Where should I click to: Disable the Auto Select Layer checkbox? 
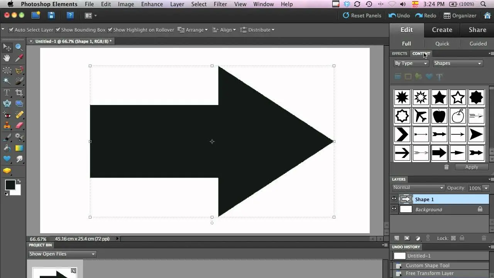[x=11, y=30]
